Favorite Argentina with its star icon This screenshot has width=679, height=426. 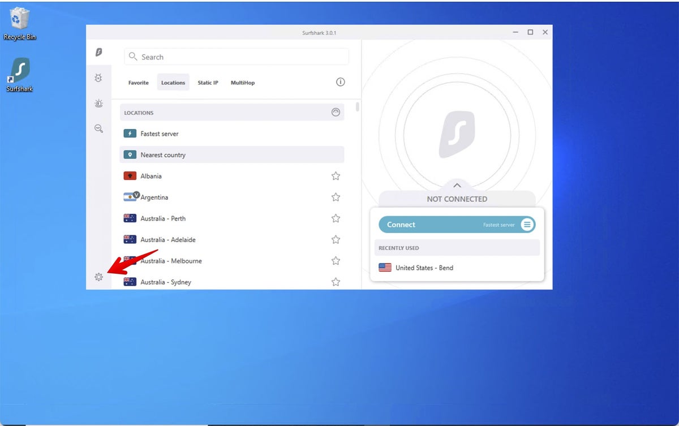click(336, 197)
